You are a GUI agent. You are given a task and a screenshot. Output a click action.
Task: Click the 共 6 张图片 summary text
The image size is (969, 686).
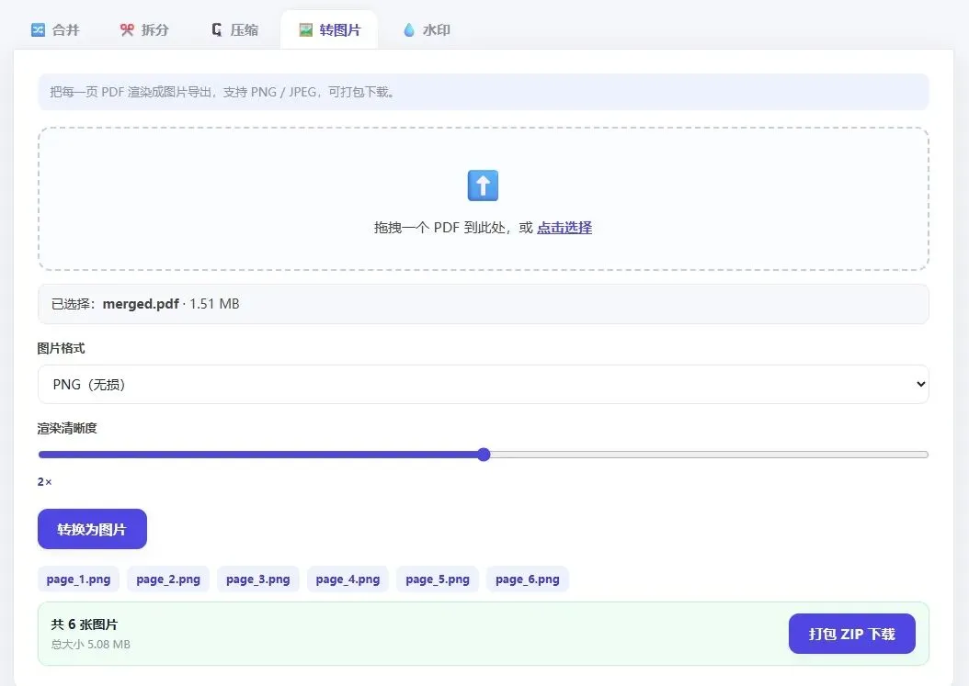click(84, 624)
